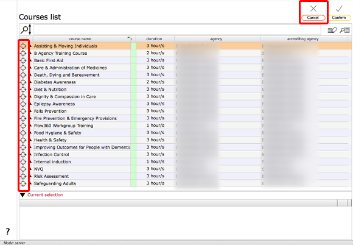Select target icon for B Agency Training Course
This screenshot has width=353, height=245.
pyautogui.click(x=23, y=53)
